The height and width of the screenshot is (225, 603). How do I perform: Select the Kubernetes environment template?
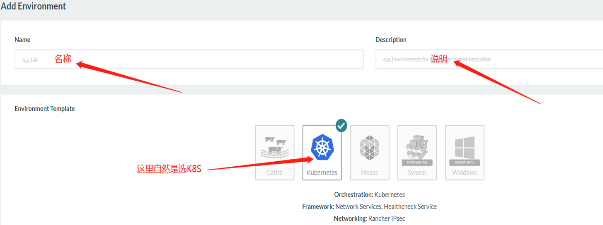point(322,153)
